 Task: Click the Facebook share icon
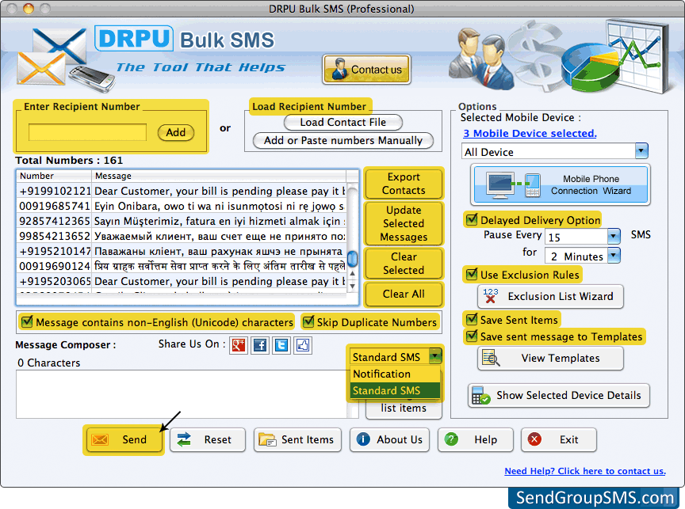click(x=260, y=345)
